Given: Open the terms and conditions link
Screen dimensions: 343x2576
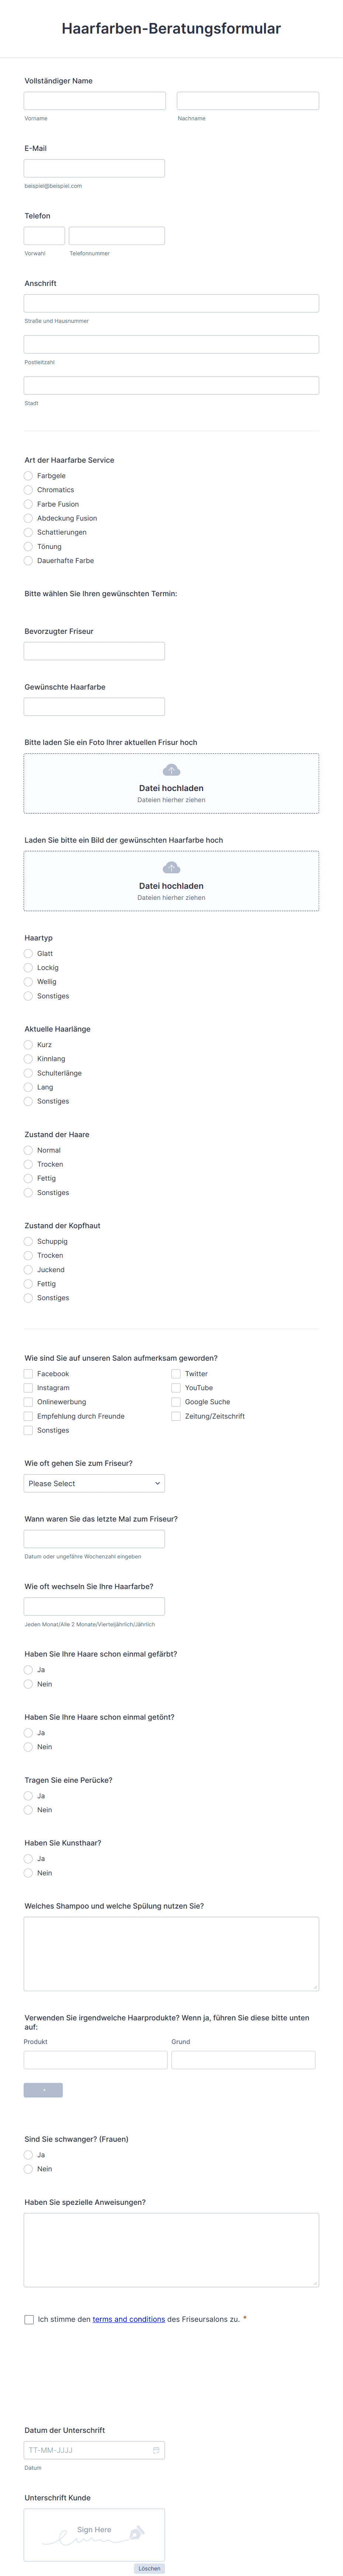Looking at the screenshot, I should point(129,2319).
